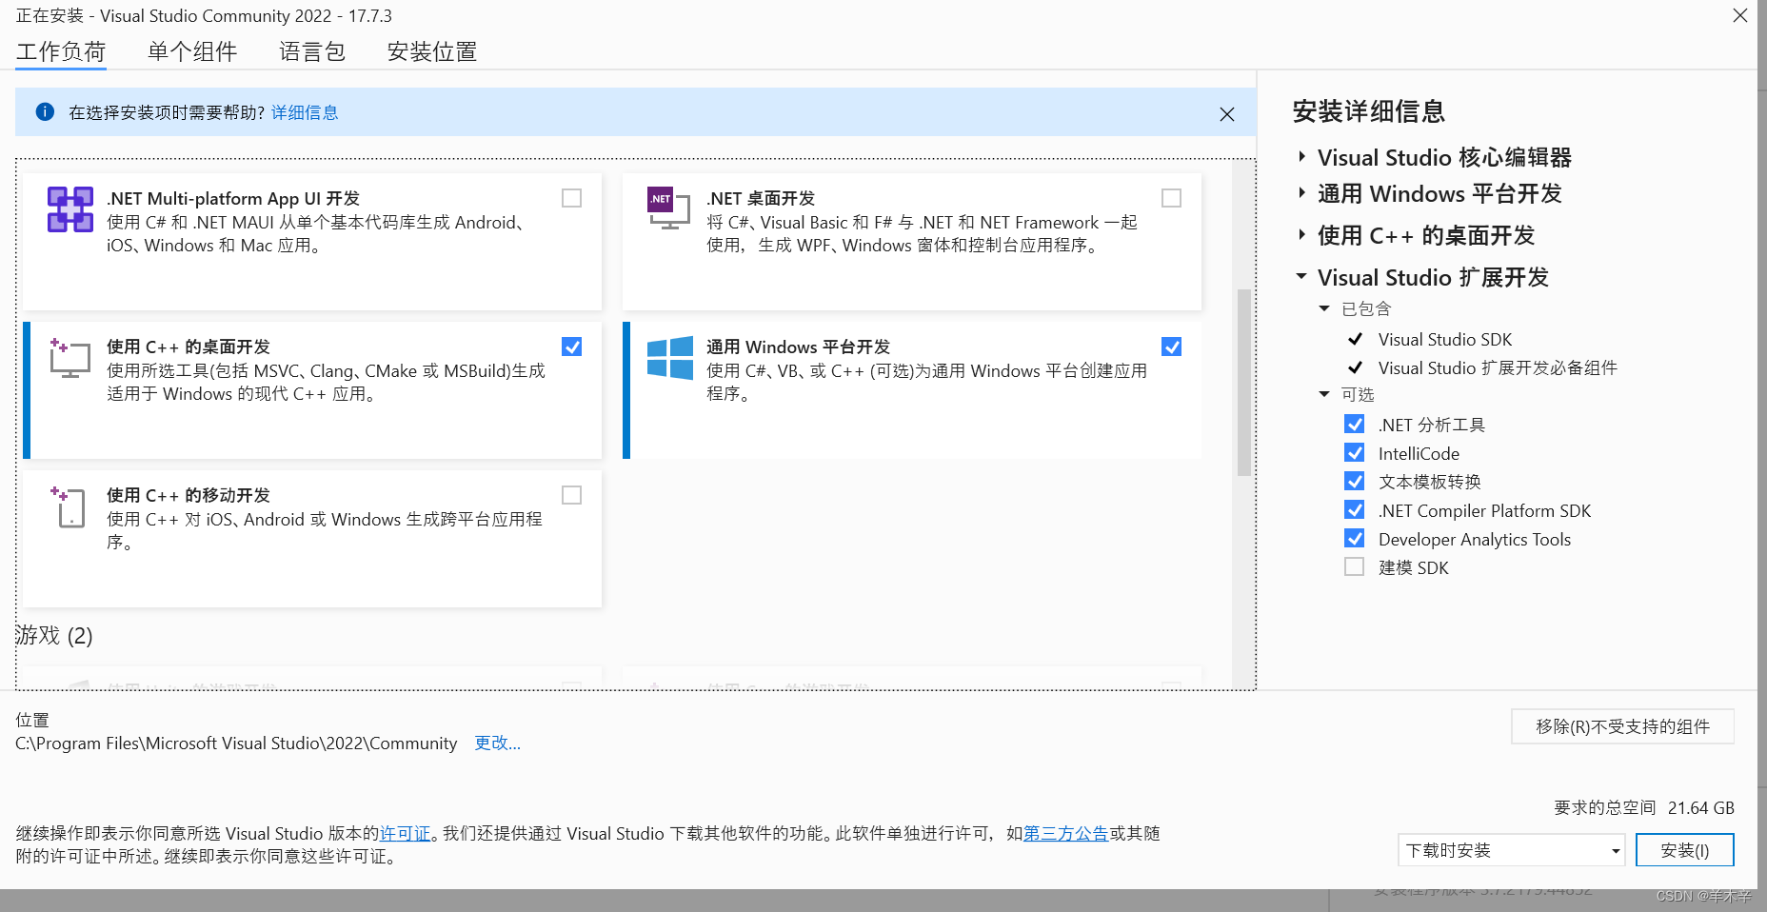Image resolution: width=1767 pixels, height=912 pixels.
Task: Click the 使用 C++ 的移动开发 phone icon
Action: [69, 507]
